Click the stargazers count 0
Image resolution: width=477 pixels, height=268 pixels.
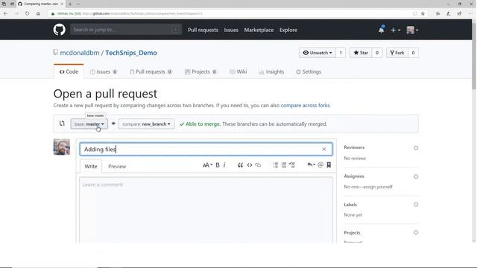[x=377, y=53]
